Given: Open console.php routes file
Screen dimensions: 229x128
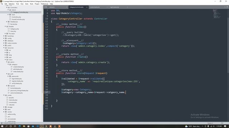Looking at the screenshot, I should tap(13, 102).
